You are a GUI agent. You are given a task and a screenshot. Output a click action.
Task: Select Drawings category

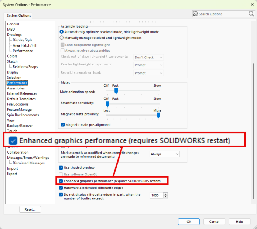tap(14, 35)
